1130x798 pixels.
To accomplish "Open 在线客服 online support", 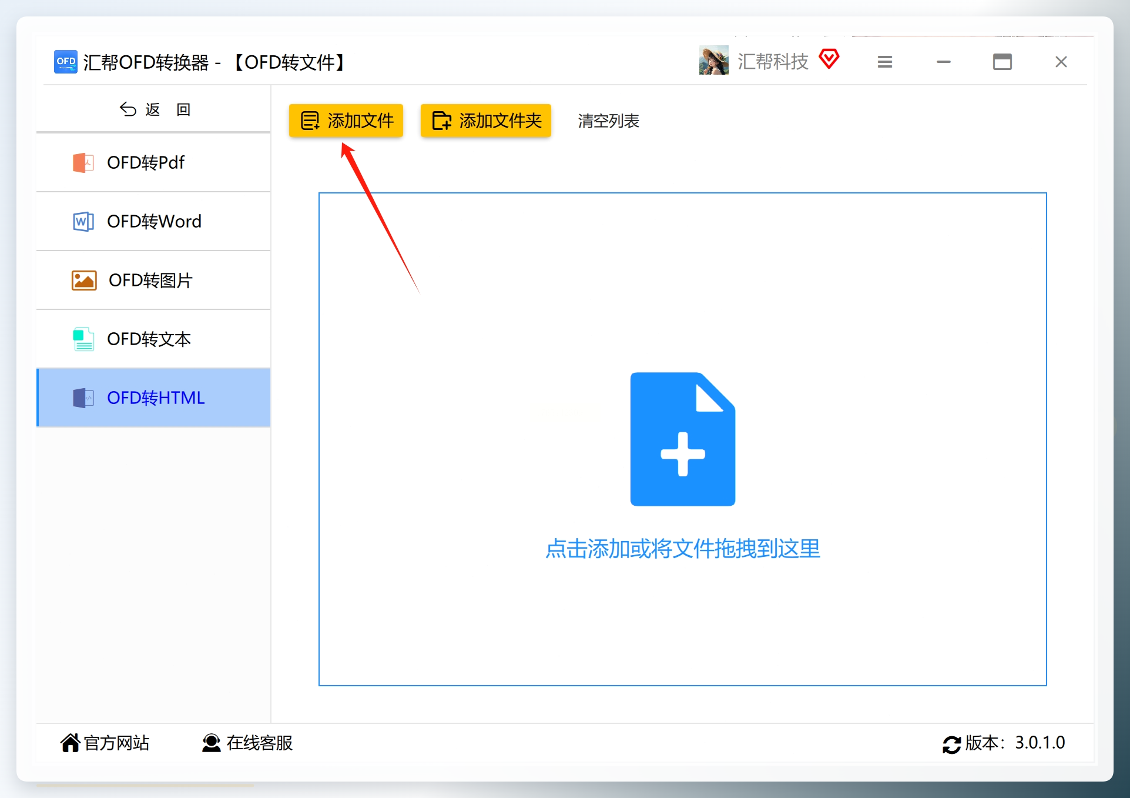I will (247, 743).
